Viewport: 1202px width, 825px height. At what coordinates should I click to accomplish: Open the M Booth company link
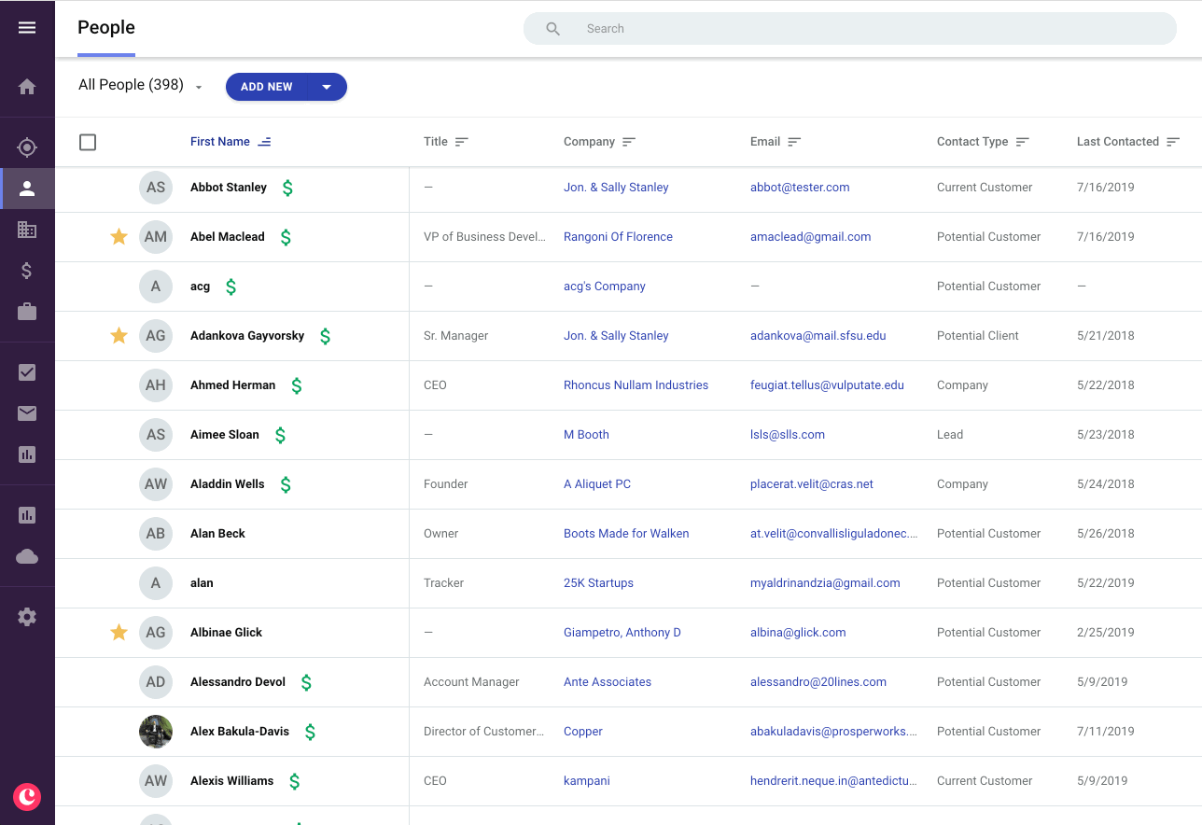[586, 435]
